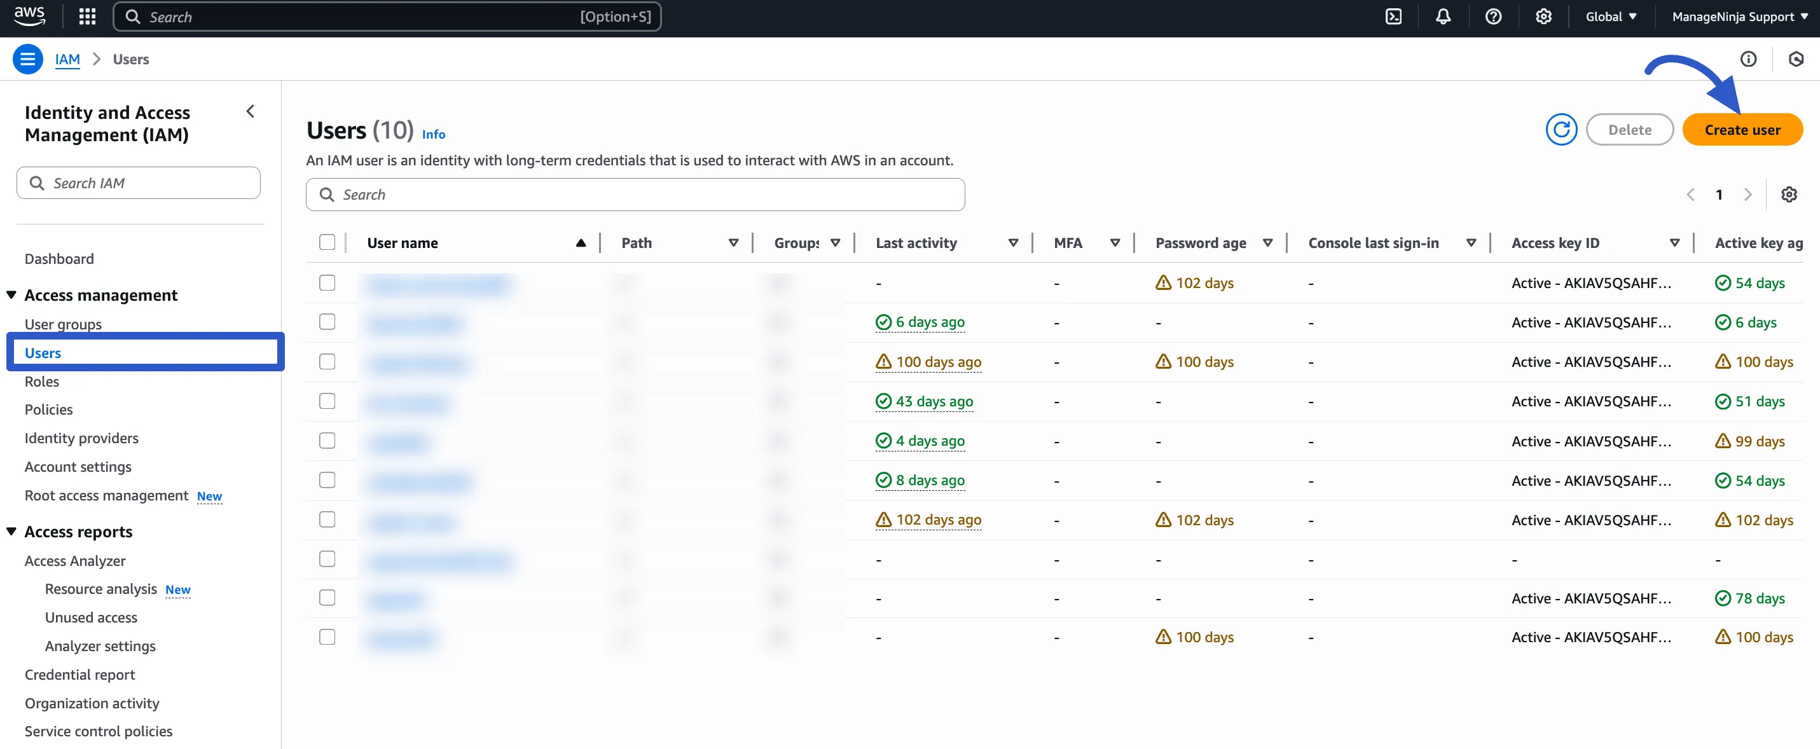The width and height of the screenshot is (1820, 749).
Task: Open the settings gear in top bar
Action: point(1543,17)
